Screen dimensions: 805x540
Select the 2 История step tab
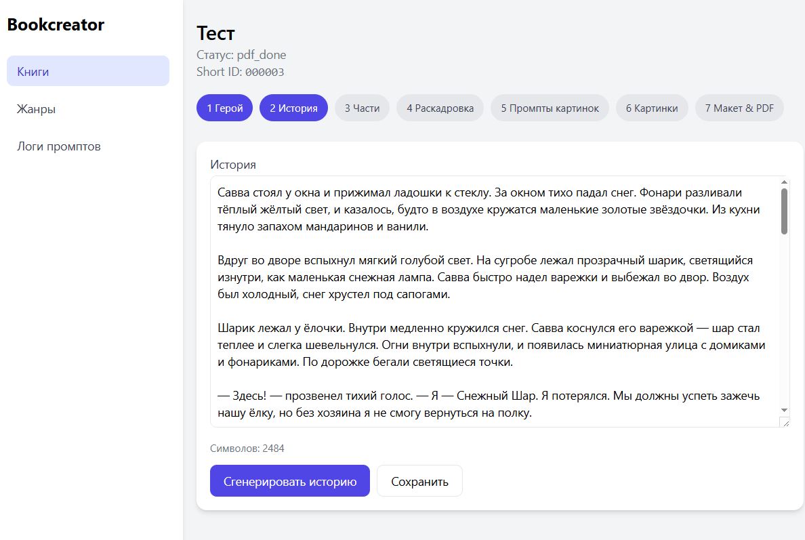click(x=293, y=108)
